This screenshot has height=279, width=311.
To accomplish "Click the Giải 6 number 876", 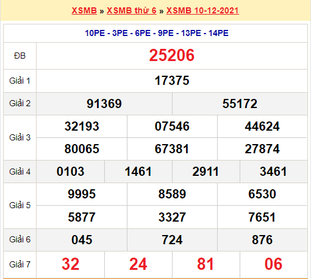I will click(262, 239).
